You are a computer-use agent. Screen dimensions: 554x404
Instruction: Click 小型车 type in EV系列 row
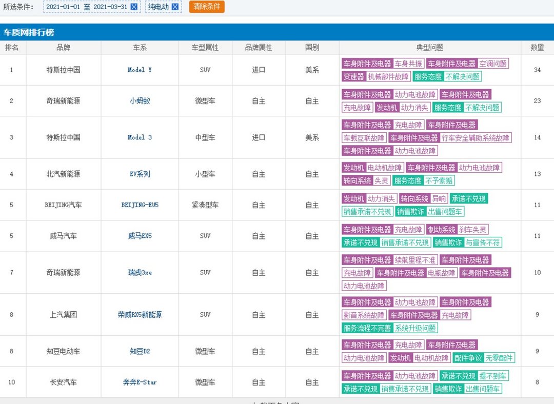coord(205,174)
